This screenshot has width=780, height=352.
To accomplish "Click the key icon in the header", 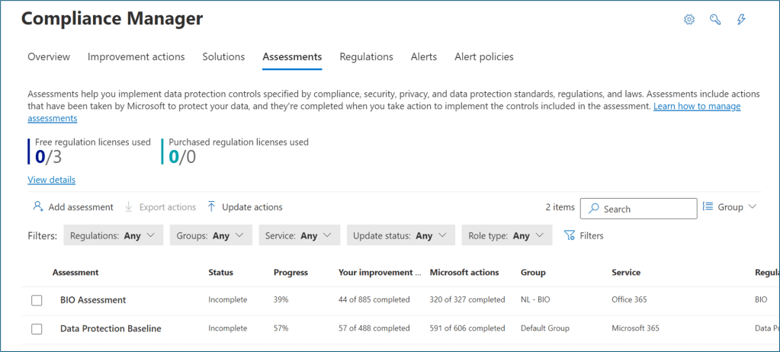I will coord(715,20).
